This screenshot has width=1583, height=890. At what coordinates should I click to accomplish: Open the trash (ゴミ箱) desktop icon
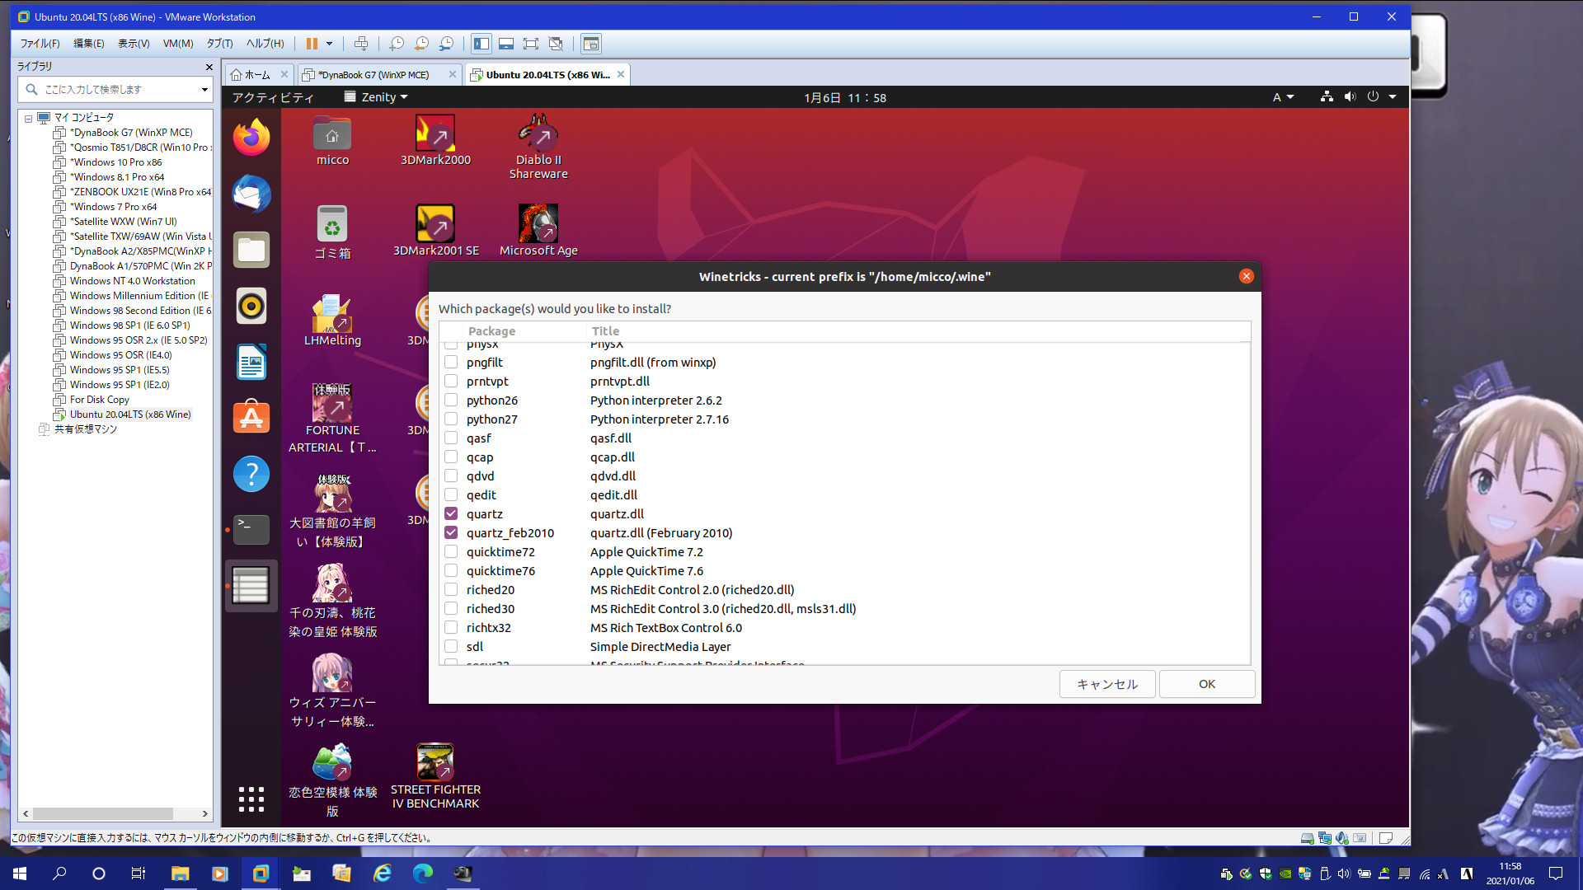(x=332, y=232)
